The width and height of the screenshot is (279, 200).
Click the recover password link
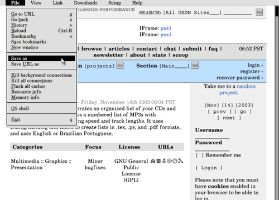[x=238, y=78]
